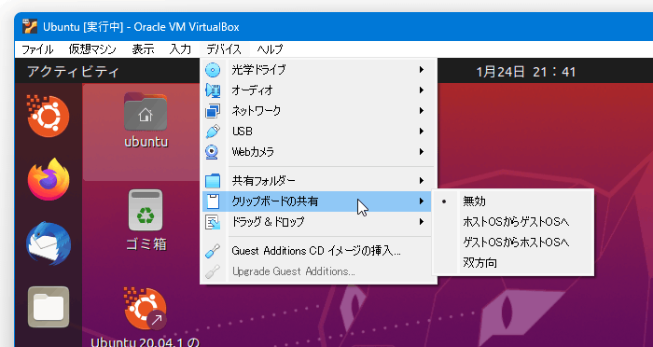Click the 光学ドライブ label
Screen dimensions: 653x347
click(258, 70)
